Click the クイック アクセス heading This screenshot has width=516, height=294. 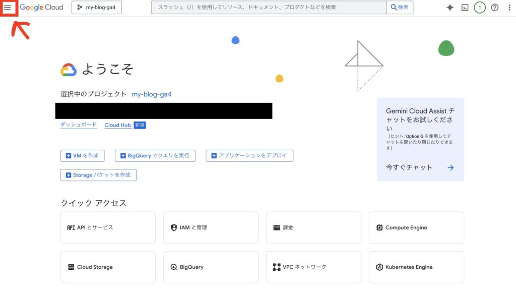(x=93, y=203)
